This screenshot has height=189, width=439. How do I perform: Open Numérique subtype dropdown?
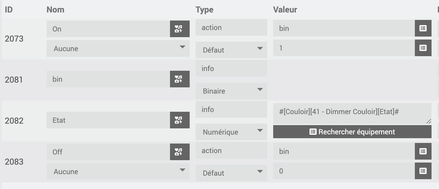click(x=231, y=132)
